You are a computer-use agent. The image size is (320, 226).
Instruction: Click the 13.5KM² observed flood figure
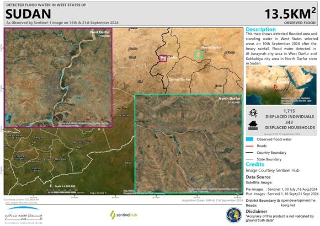[x=290, y=14]
